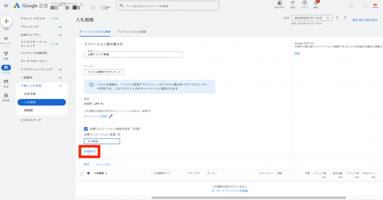The height and width of the screenshot is (200, 383).
Task: Toggle the select-all checkbox in table header
Action: pos(82,174)
